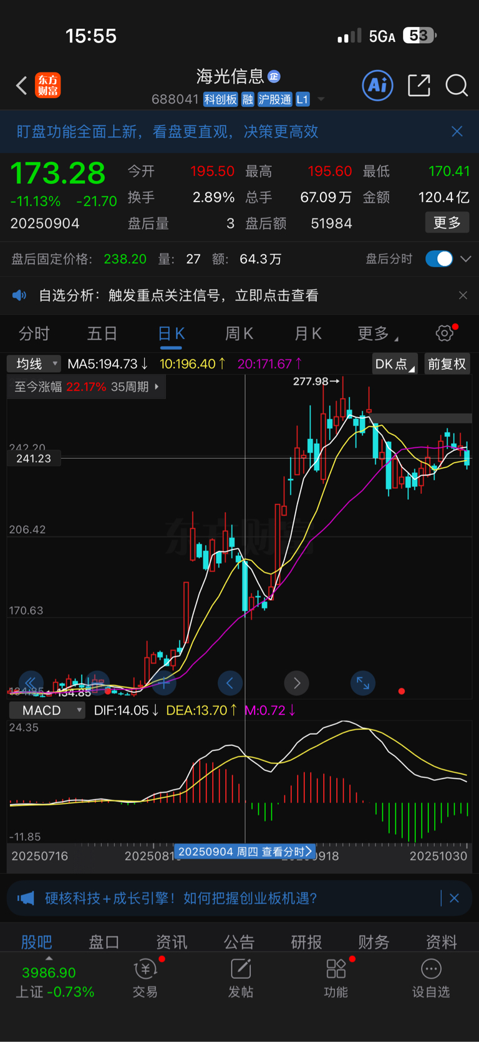
Task: Expand the 盘后分时 chevron
Action: pos(466,259)
